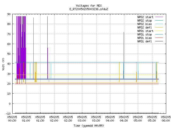Select the 'NPD2 start' legend label
Viewport: 171px width, 128px height.
[x=145, y=17]
